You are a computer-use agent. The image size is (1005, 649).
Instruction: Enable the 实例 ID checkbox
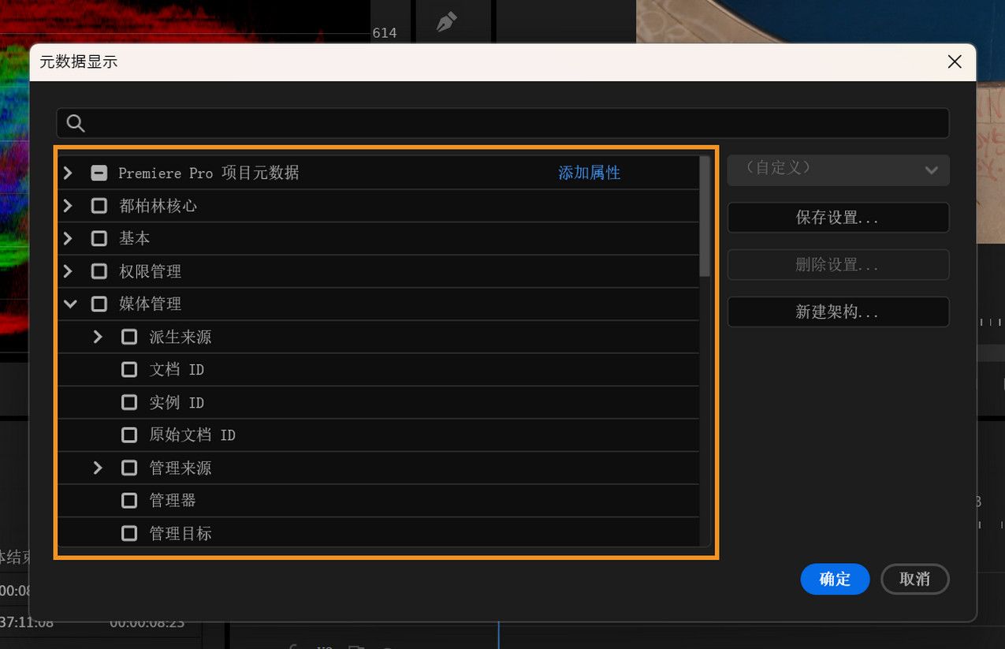[129, 402]
